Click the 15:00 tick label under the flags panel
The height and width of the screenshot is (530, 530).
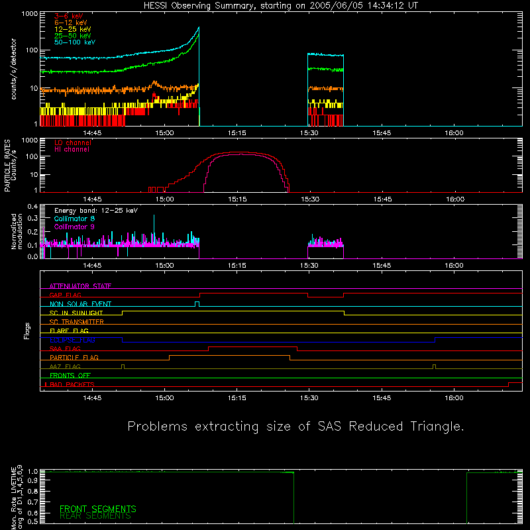(x=164, y=398)
